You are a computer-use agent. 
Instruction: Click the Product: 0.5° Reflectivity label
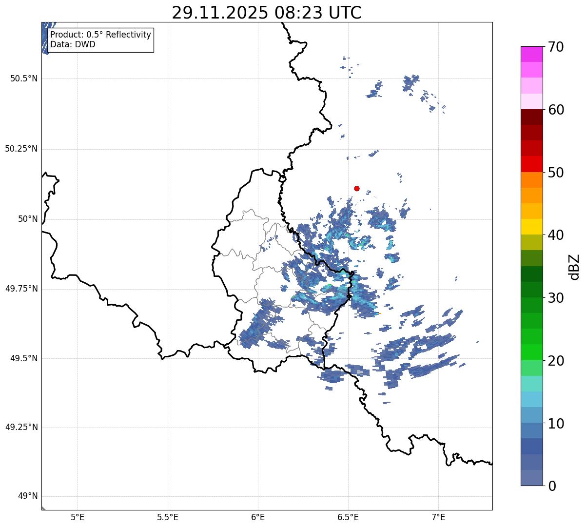pos(101,35)
